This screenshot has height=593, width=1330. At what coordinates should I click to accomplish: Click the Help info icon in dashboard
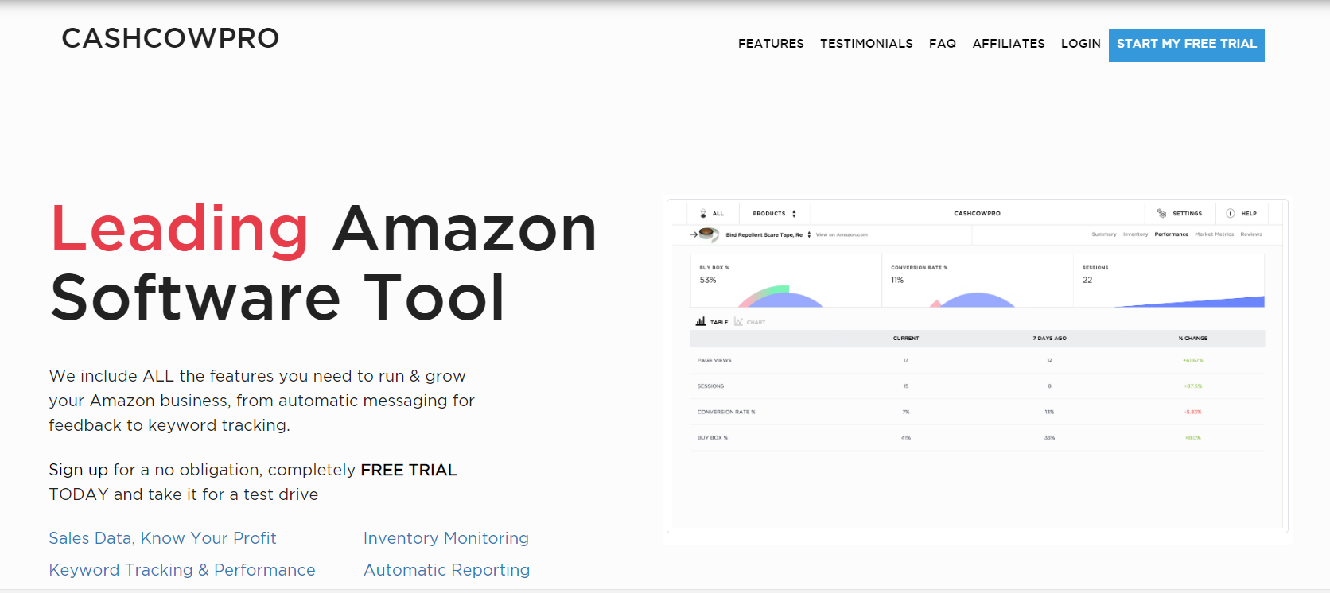click(1231, 213)
